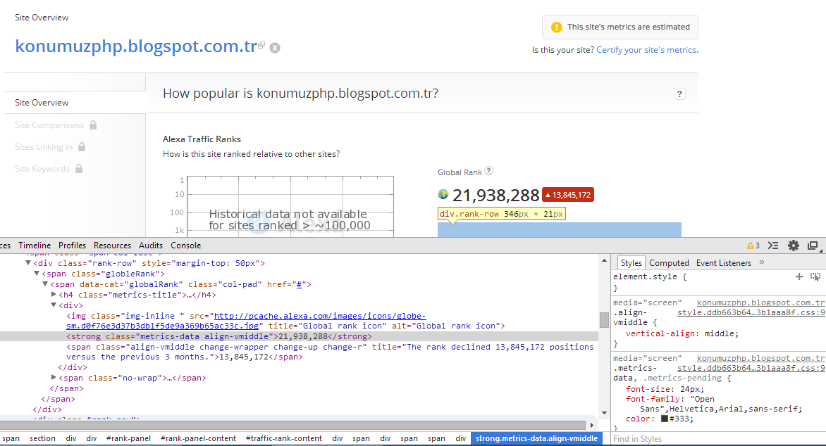Click the 21,938,288 global rank number

[x=495, y=196]
